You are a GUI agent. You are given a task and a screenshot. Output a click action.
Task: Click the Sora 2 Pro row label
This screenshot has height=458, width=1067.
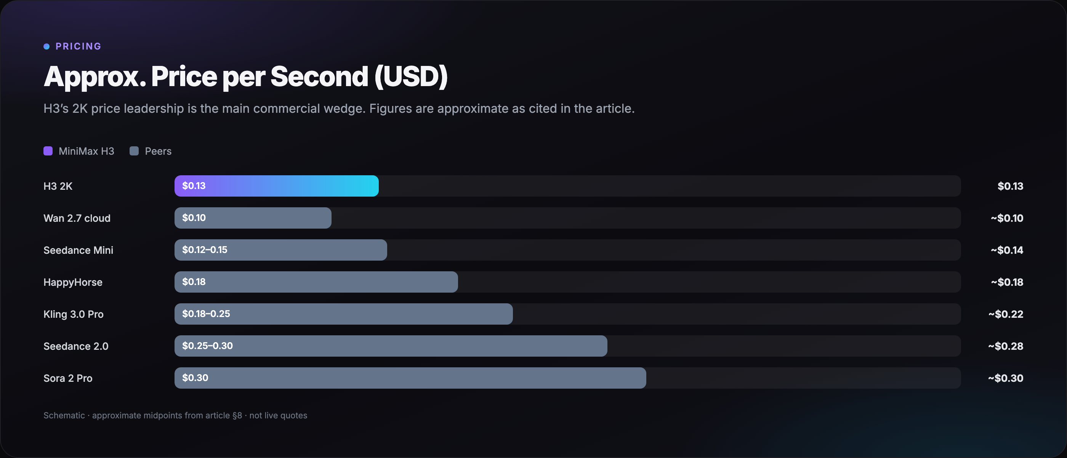pos(68,378)
